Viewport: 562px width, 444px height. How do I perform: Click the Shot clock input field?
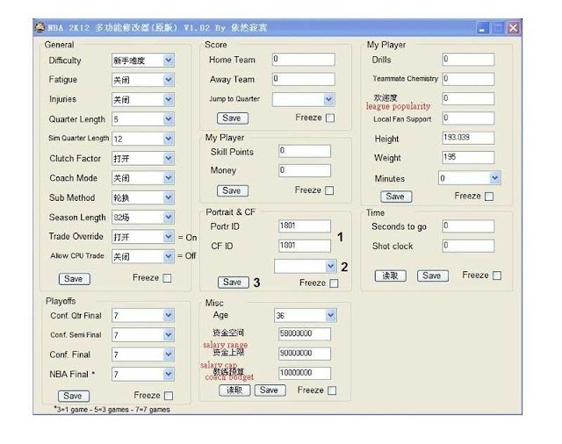click(468, 246)
